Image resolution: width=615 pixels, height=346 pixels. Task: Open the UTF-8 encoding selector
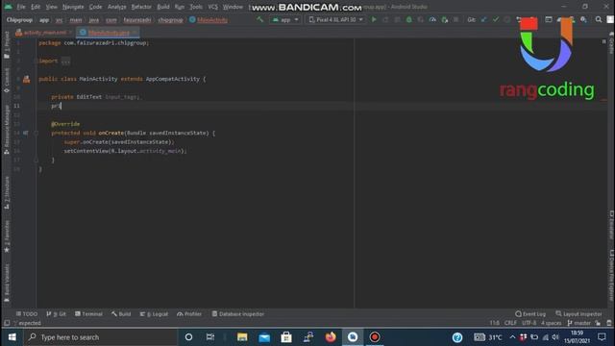(x=529, y=323)
